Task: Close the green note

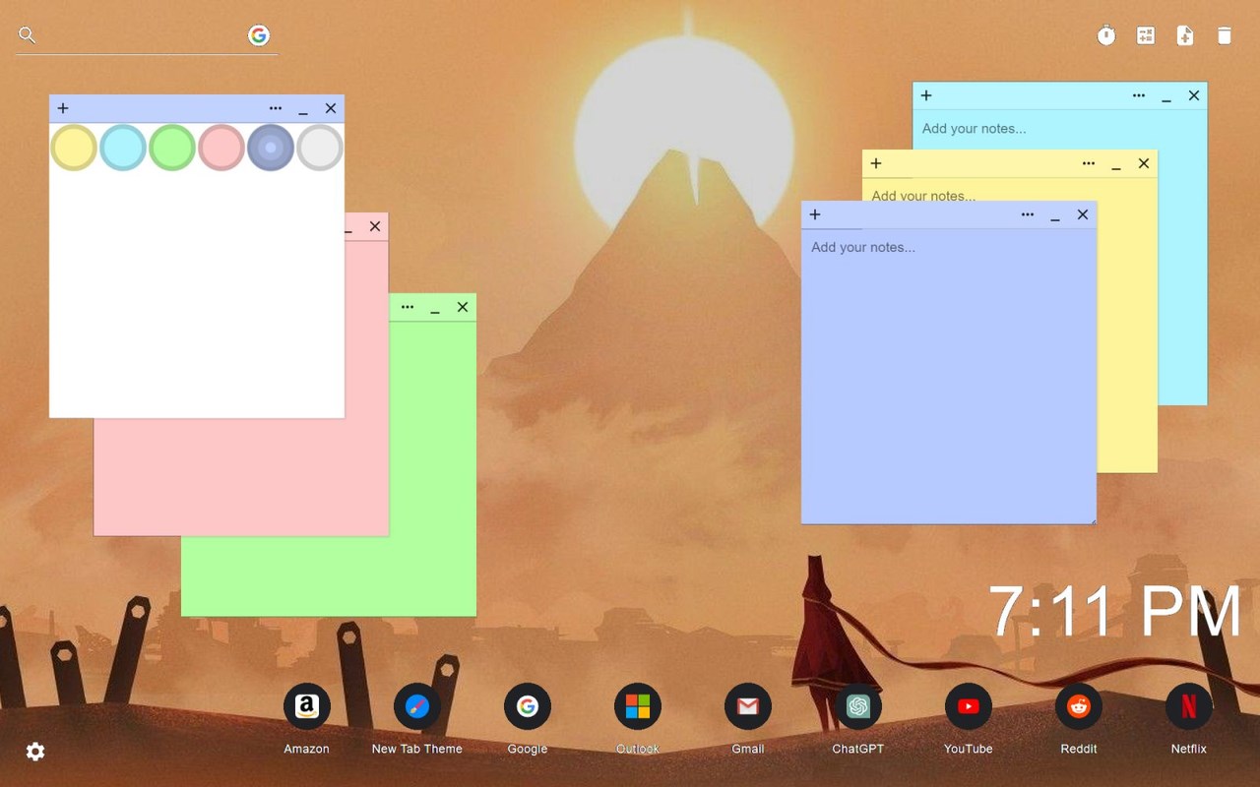Action: click(x=463, y=307)
